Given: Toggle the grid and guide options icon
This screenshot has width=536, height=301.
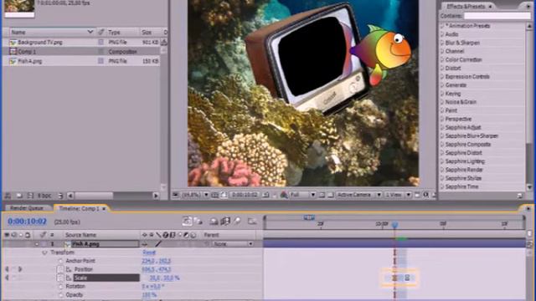Looking at the screenshot, I should 215,195.
